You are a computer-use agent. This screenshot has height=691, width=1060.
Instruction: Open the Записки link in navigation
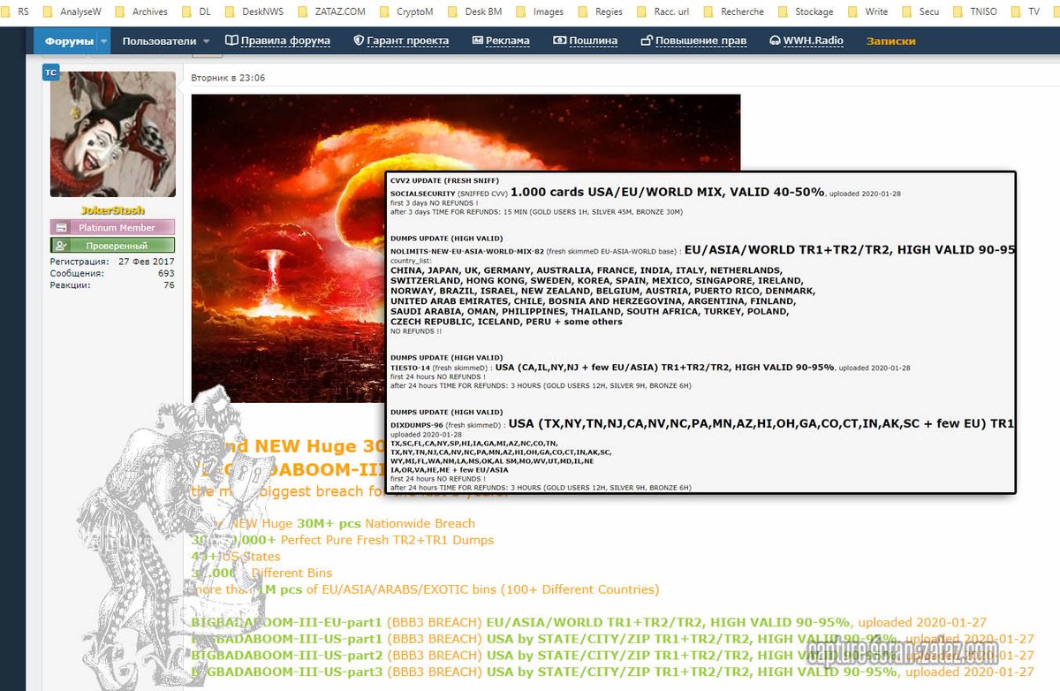tap(890, 41)
